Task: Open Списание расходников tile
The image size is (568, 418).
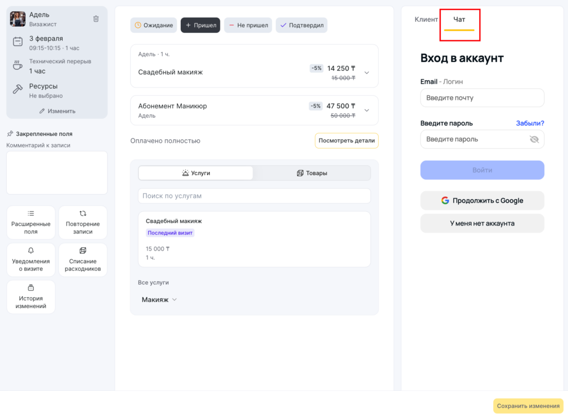Action: [83, 259]
